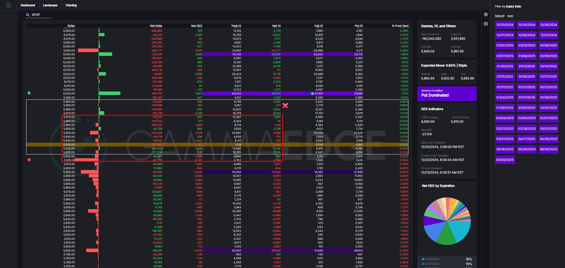
Task: Deselect the 01/17/2025 expiry filter
Action: (548, 76)
